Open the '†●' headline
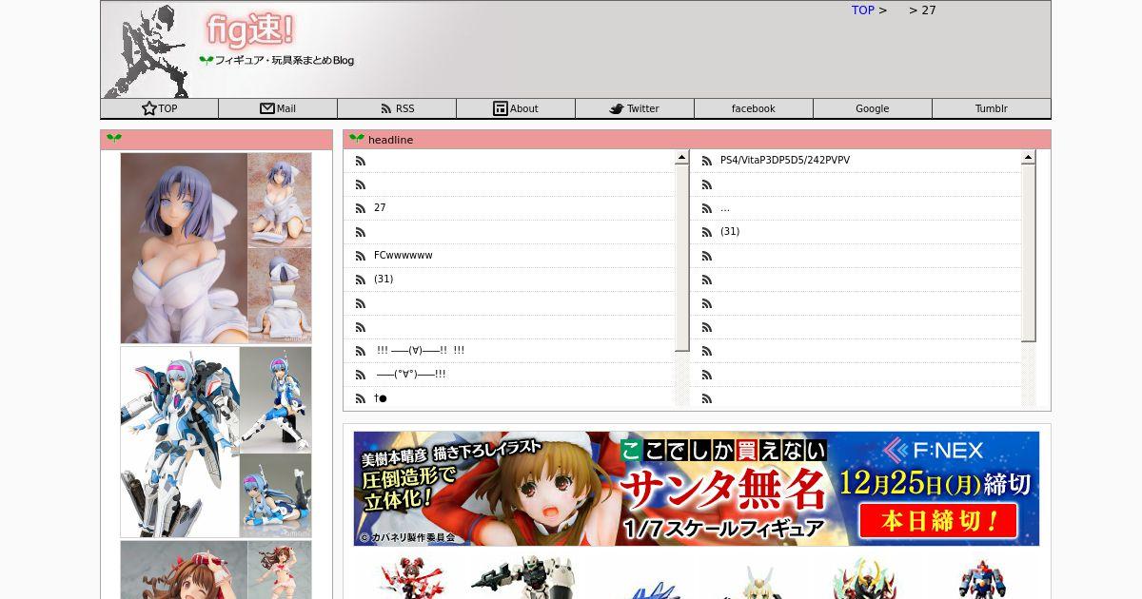 [381, 398]
